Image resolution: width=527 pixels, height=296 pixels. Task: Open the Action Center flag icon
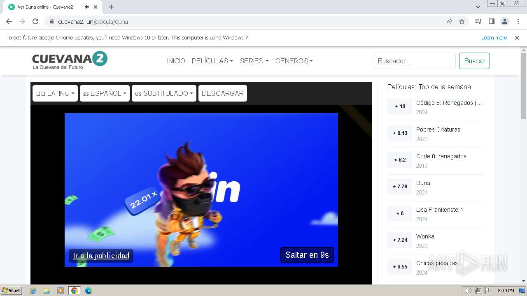pyautogui.click(x=488, y=291)
